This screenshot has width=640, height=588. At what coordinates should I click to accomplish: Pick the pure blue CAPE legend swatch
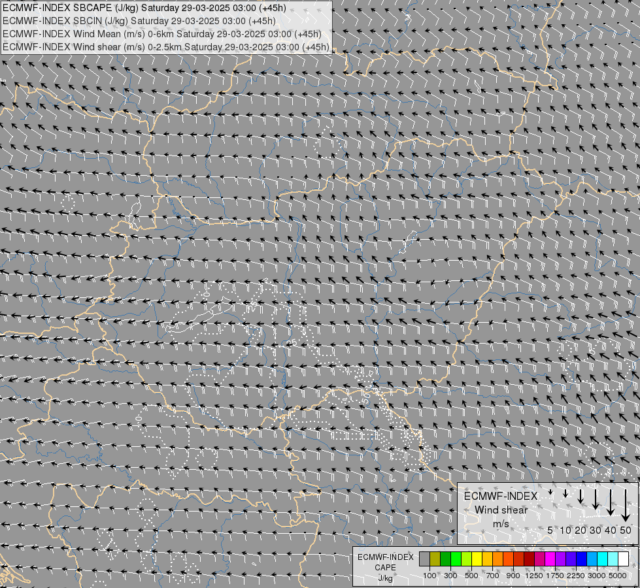click(x=582, y=559)
